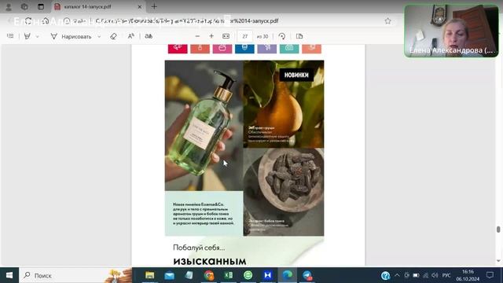The width and height of the screenshot is (503, 283).
Task: Show hidden system tray icons
Action: pyautogui.click(x=397, y=275)
